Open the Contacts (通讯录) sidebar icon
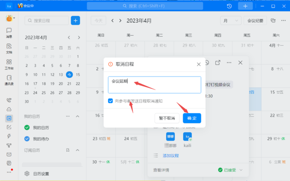The image size is (290, 181). (x=9, y=80)
